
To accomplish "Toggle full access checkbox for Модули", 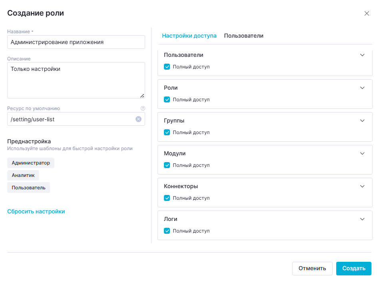I will pos(167,165).
